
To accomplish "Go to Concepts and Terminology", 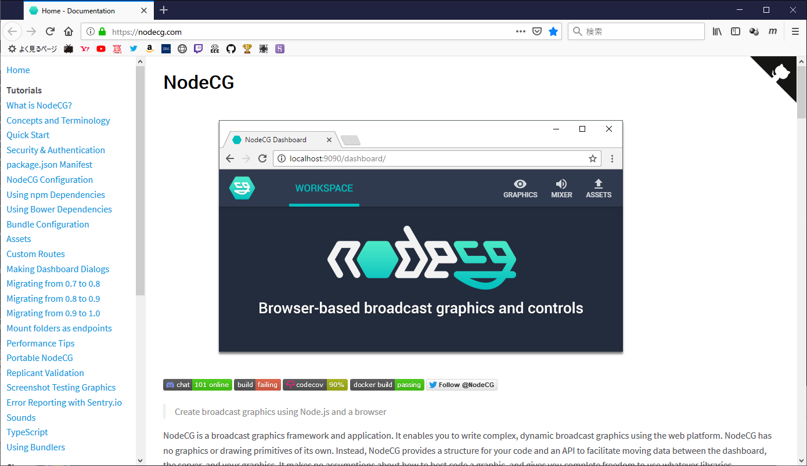I will pyautogui.click(x=58, y=121).
